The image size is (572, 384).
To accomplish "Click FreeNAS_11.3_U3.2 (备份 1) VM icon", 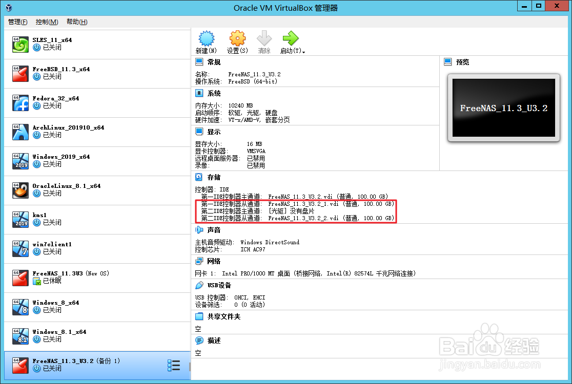I will point(21,366).
